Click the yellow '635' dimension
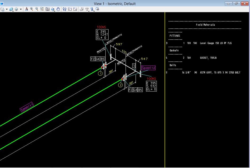This screenshot has width=250, height=168. pos(124,52)
